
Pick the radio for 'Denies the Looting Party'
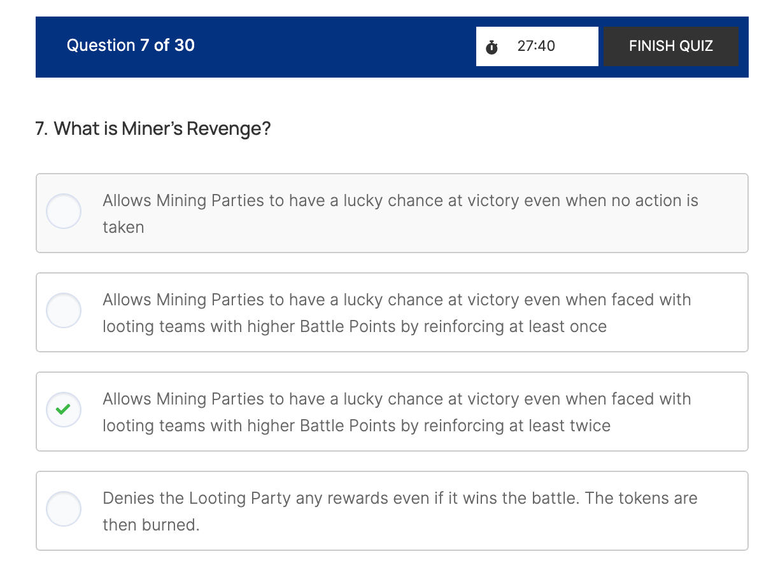64,509
